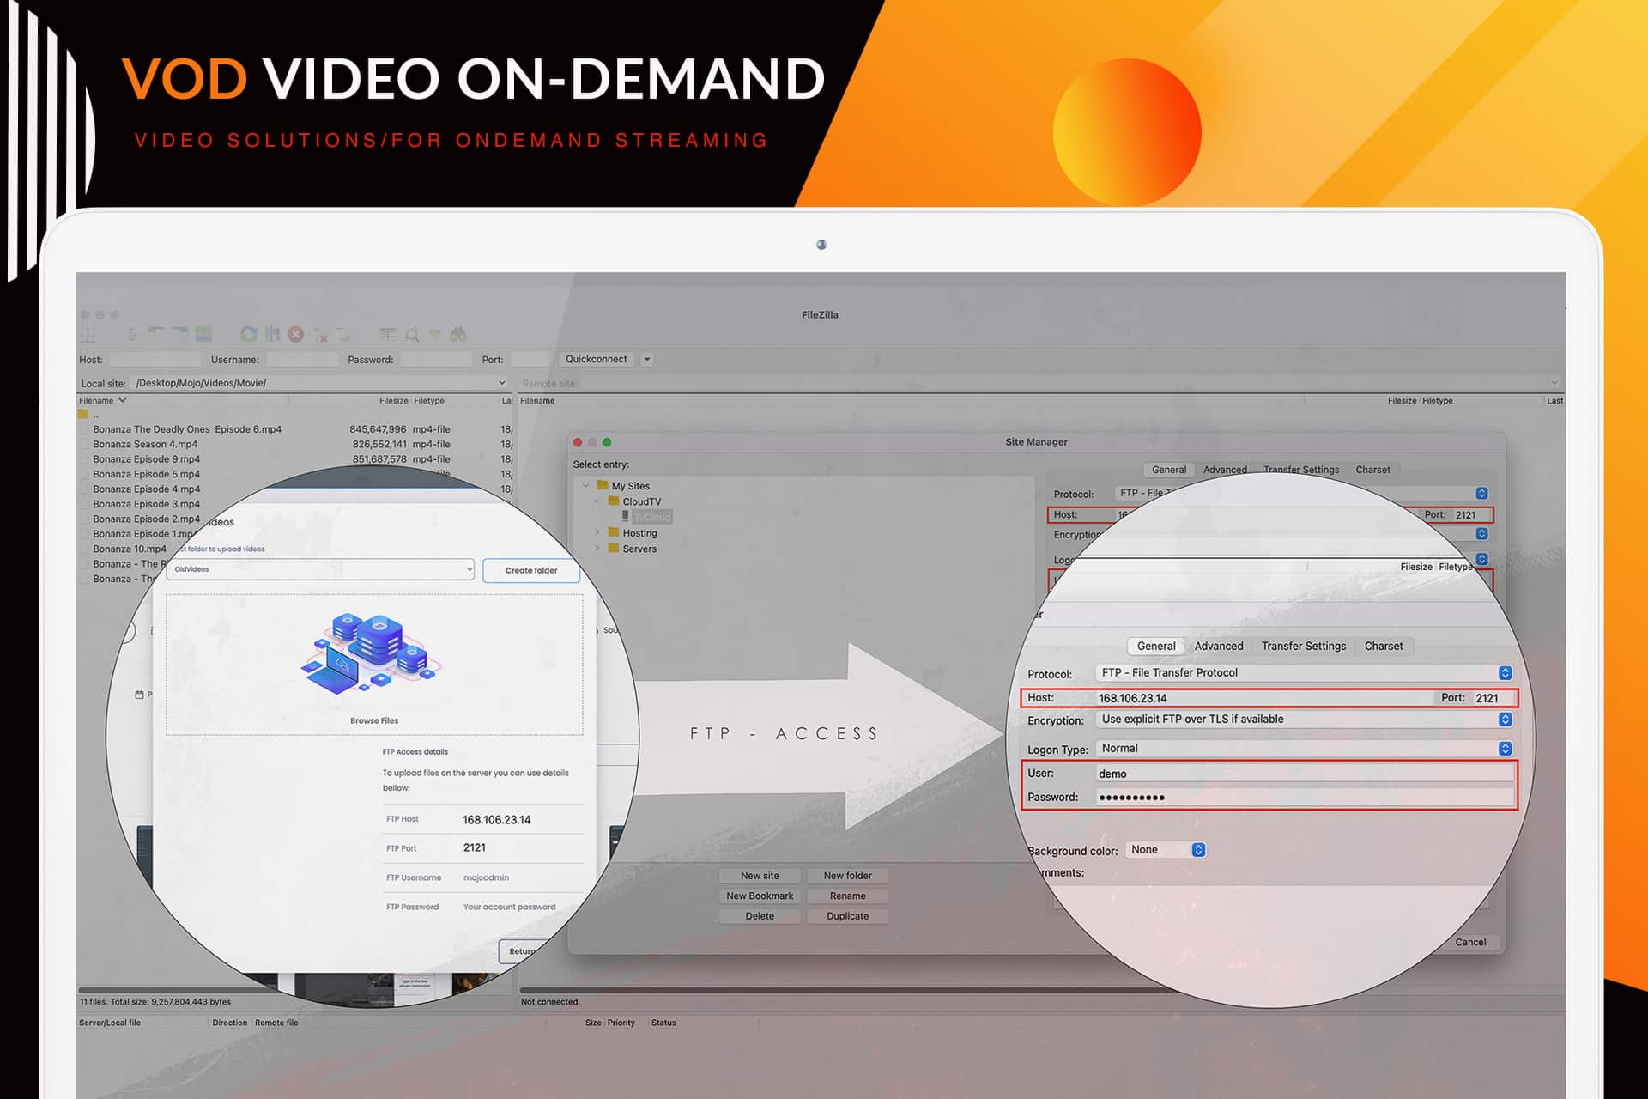This screenshot has height=1099, width=1648.
Task: Click the TvCloud server entry icon
Action: 626,517
